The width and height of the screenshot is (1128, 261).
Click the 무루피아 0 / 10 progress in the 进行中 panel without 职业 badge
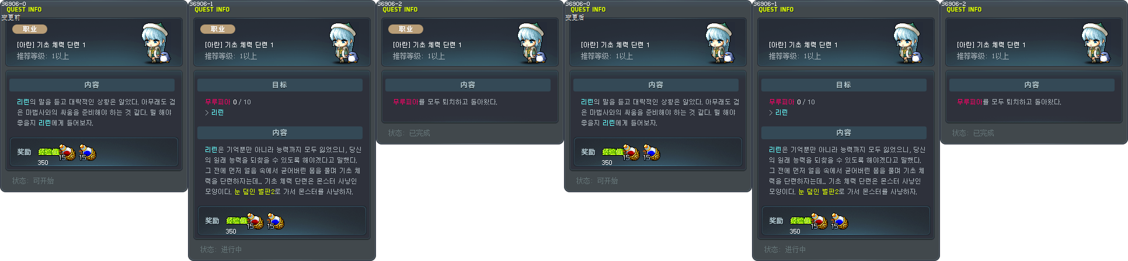point(792,102)
